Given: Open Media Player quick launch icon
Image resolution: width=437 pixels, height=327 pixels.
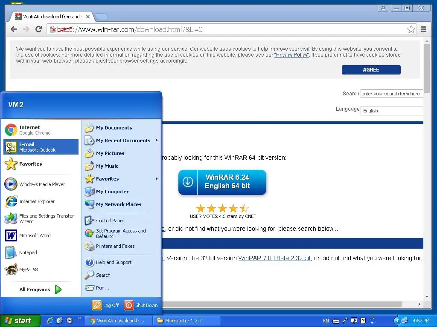Looking at the screenshot, I should tap(70, 321).
